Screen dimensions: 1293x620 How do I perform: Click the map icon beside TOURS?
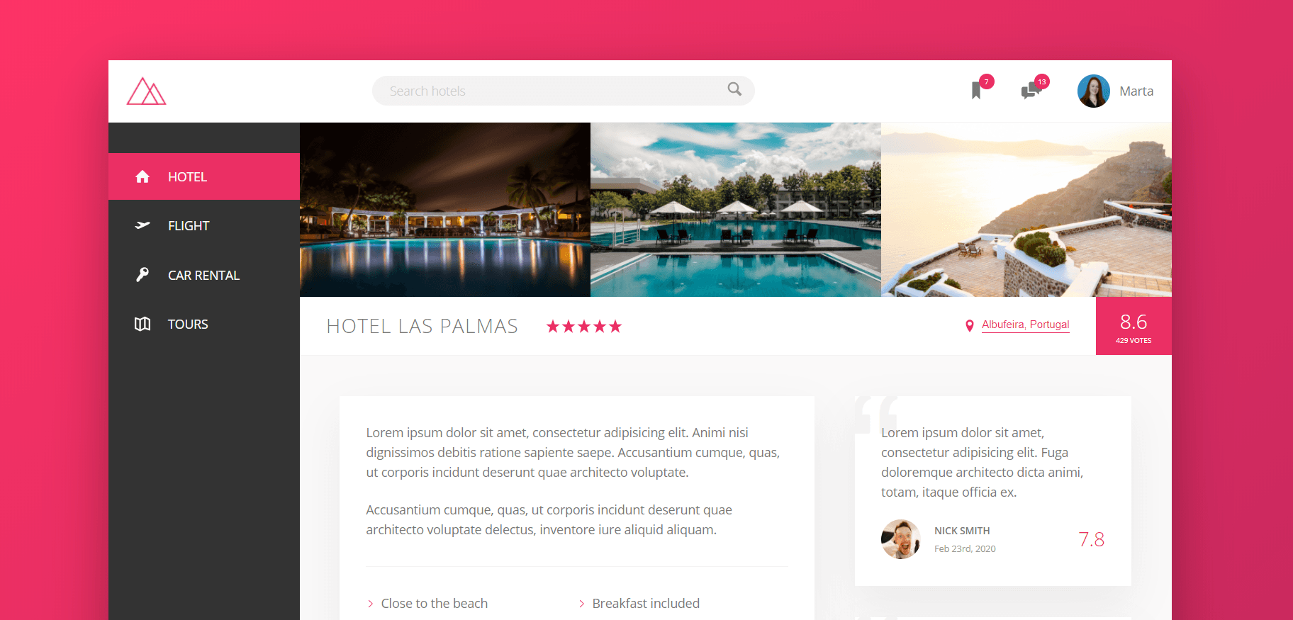tap(142, 324)
